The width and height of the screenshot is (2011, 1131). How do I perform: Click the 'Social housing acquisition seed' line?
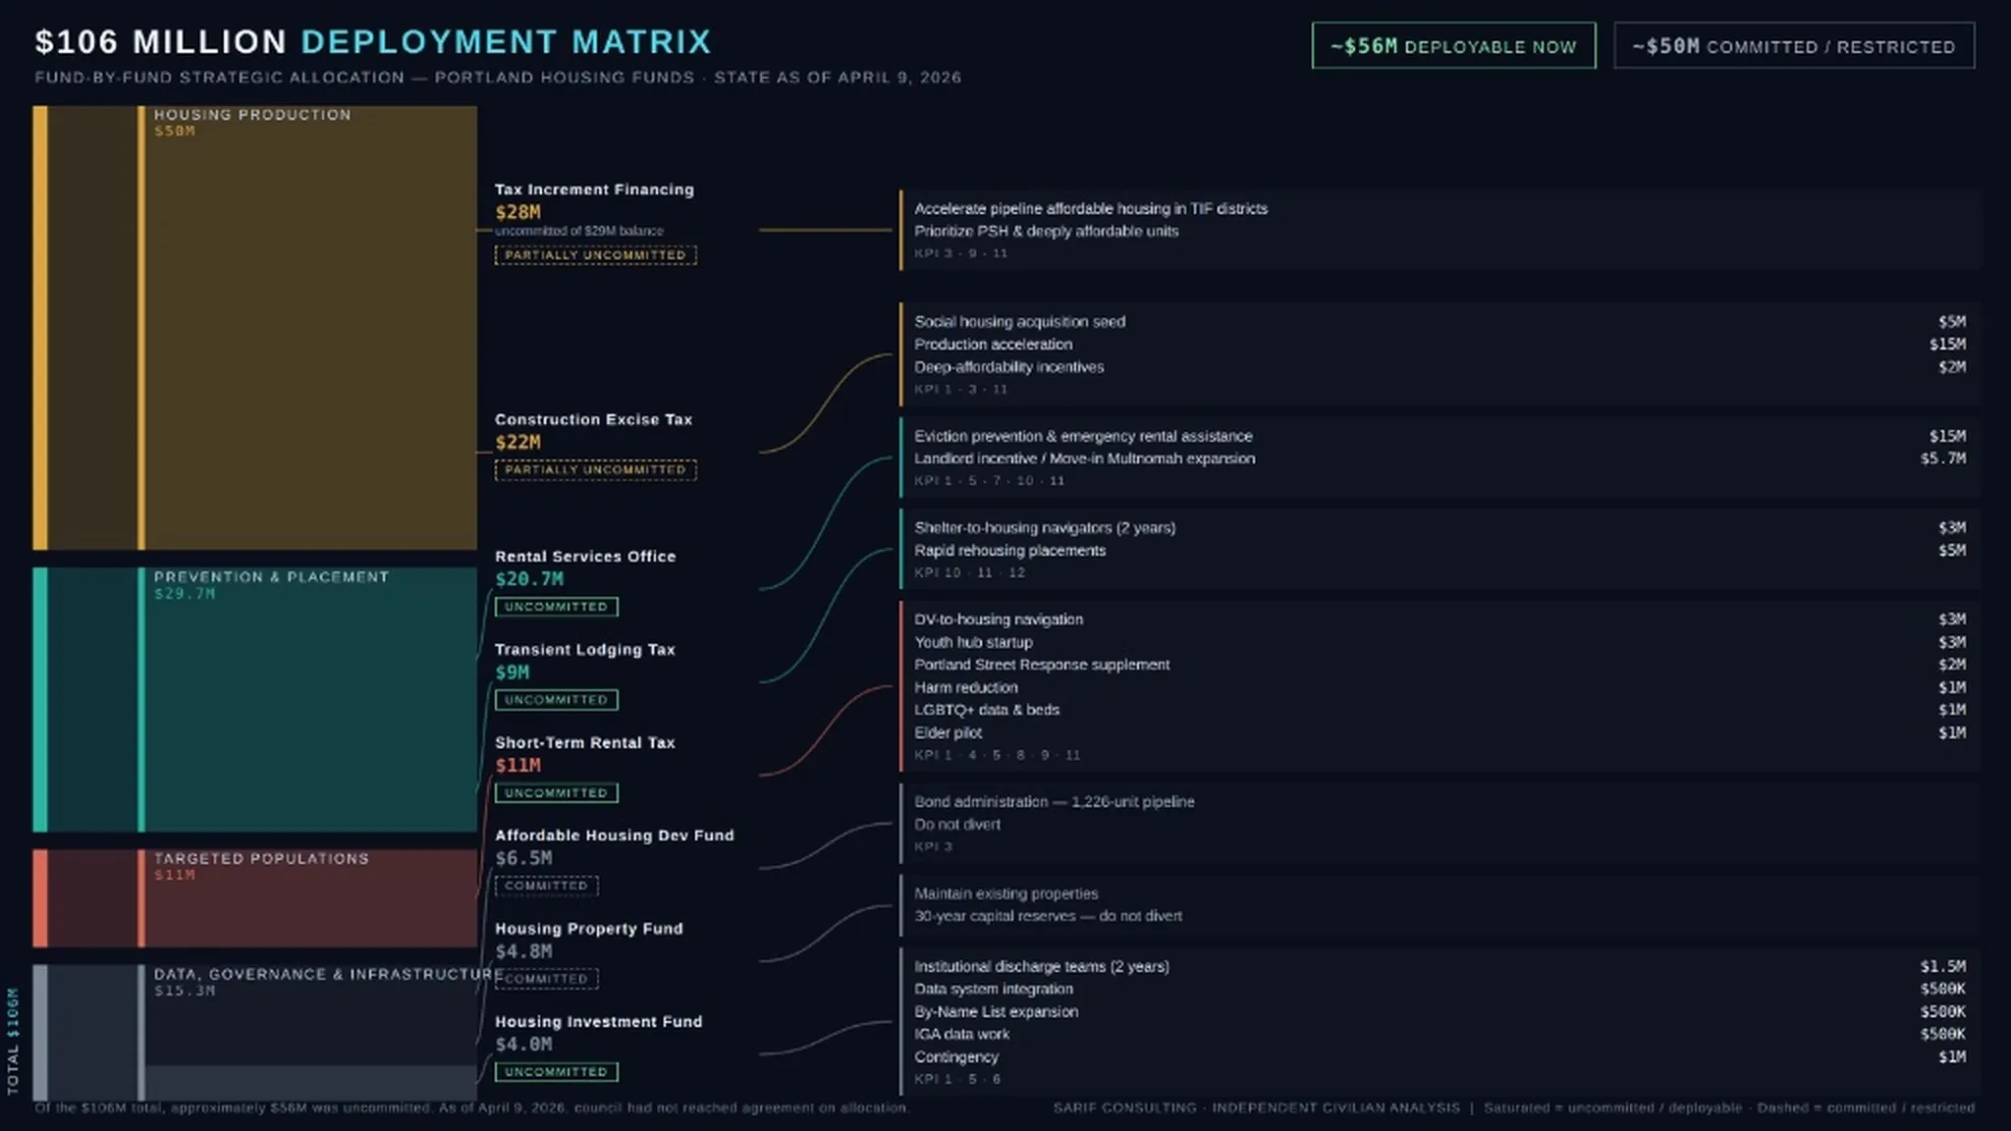pyautogui.click(x=1019, y=322)
